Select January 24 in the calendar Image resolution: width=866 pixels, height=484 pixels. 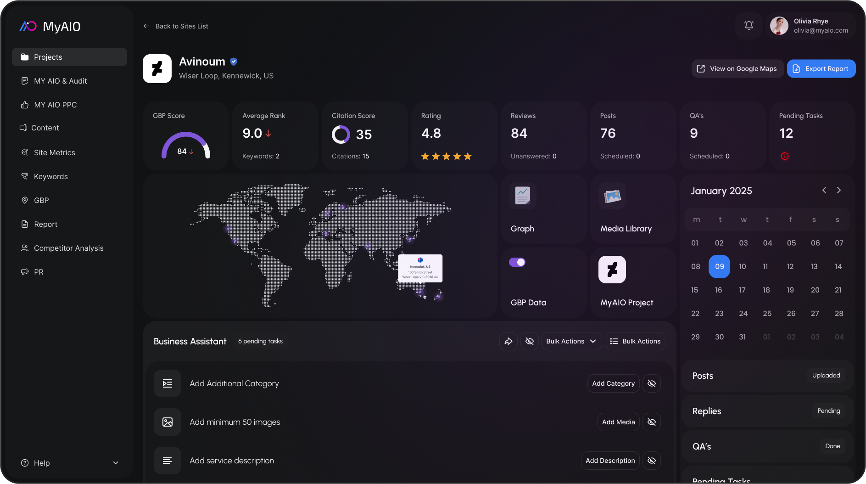click(743, 314)
